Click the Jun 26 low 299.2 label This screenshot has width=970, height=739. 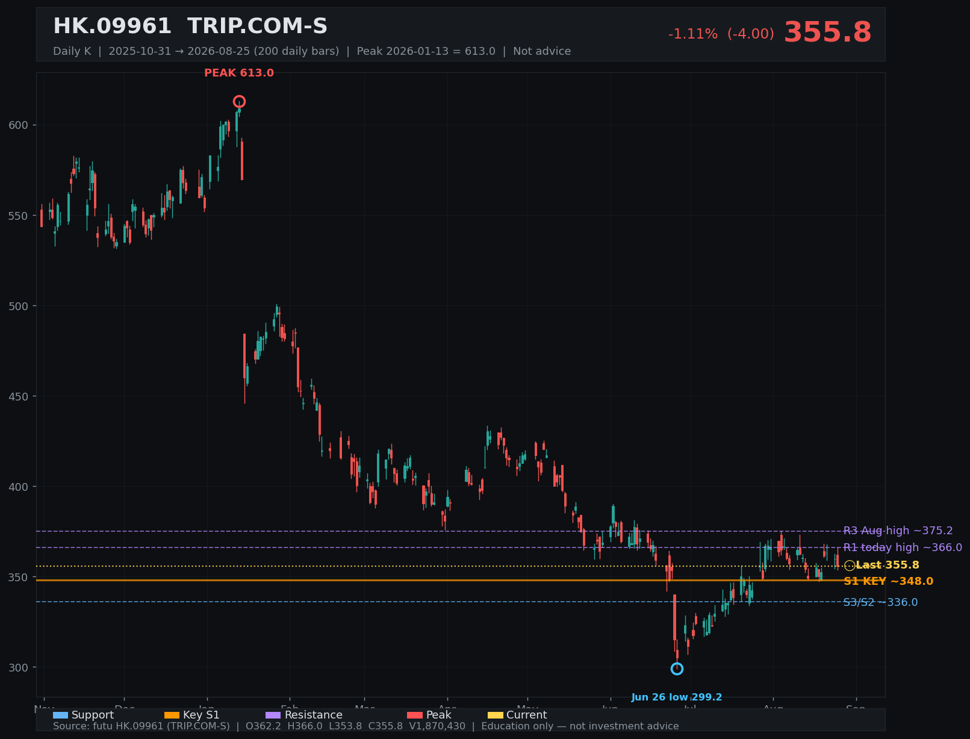point(677,697)
